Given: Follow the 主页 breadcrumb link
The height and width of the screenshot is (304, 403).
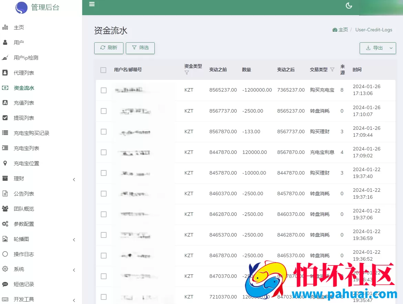Looking at the screenshot, I should tap(343, 30).
